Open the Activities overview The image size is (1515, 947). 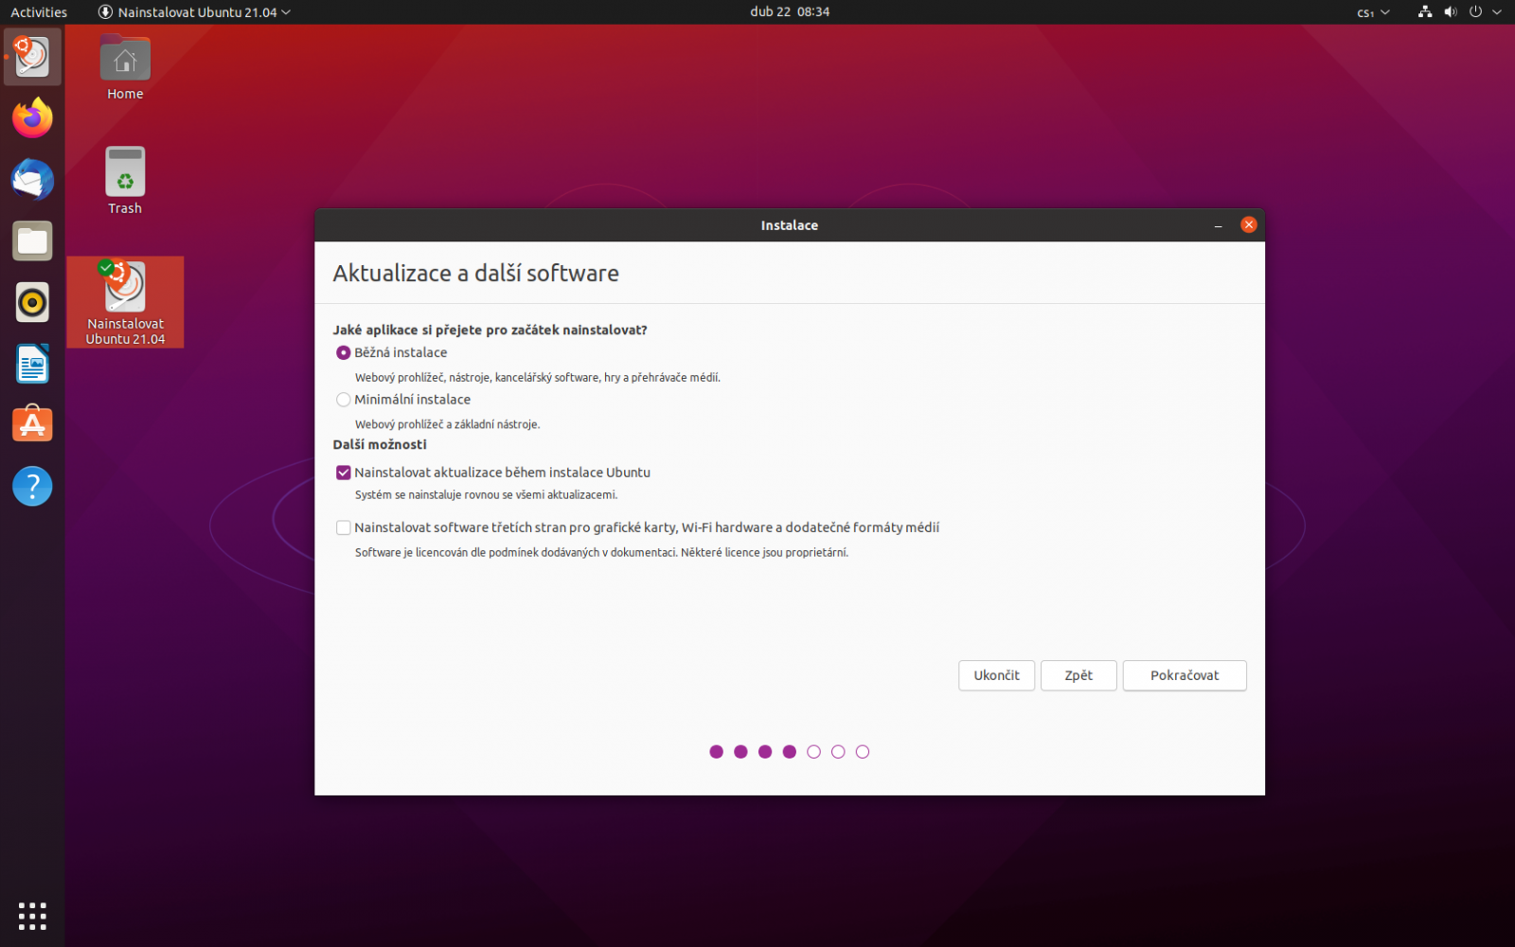click(39, 12)
